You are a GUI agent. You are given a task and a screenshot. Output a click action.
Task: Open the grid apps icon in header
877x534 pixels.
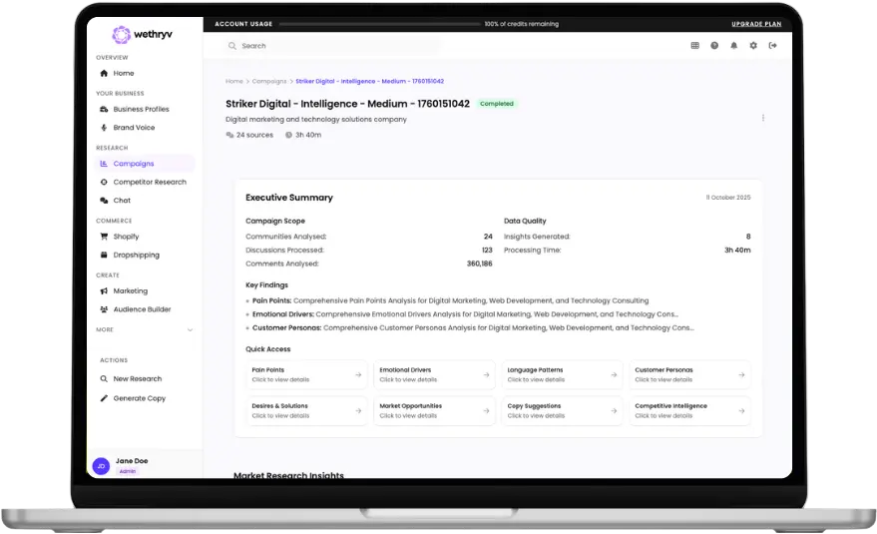coord(694,45)
